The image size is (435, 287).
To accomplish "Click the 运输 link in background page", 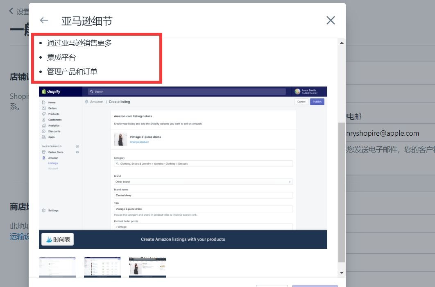I will [x=19, y=237].
